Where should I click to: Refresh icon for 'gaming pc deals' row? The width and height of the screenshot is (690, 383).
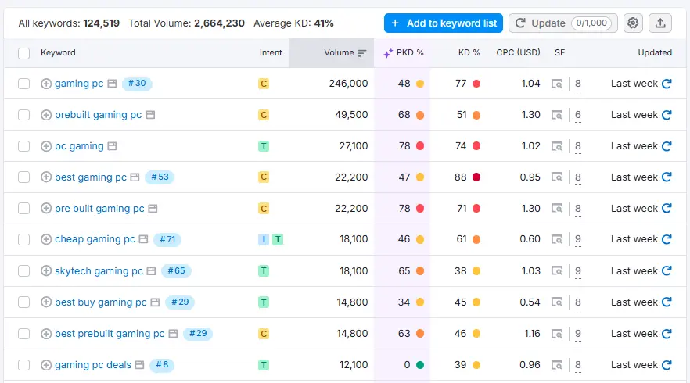click(x=667, y=365)
